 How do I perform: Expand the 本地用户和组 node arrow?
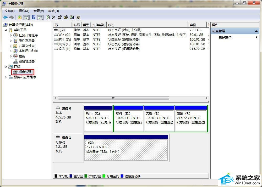(11, 51)
